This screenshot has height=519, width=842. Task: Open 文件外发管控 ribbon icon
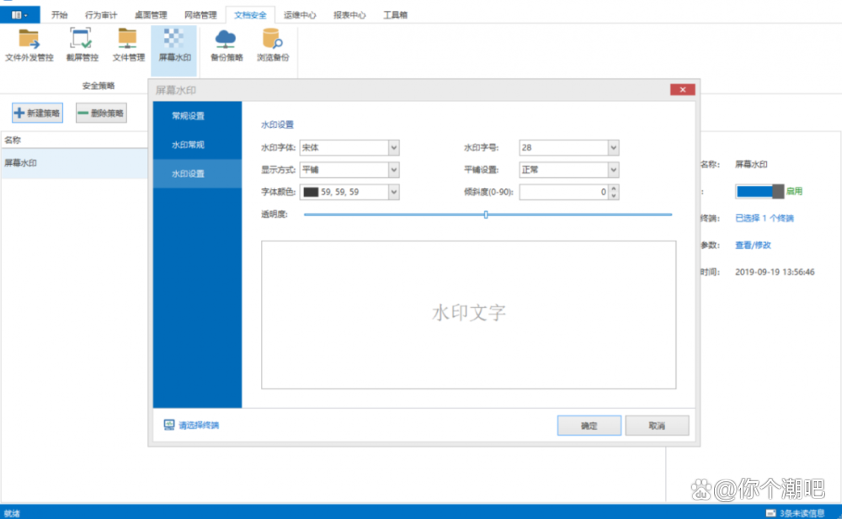(x=29, y=40)
